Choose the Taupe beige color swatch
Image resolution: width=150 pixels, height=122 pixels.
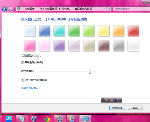(x=89, y=46)
